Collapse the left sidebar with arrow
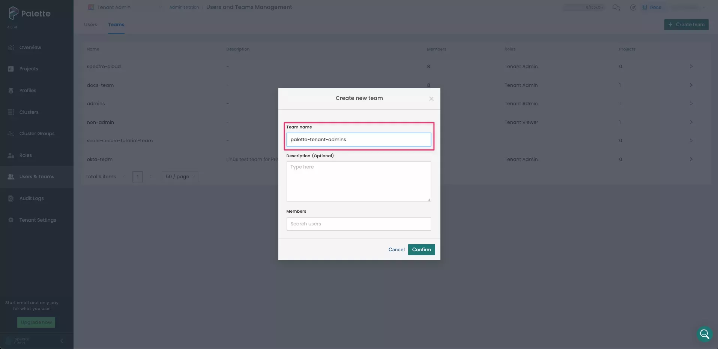 click(x=62, y=341)
